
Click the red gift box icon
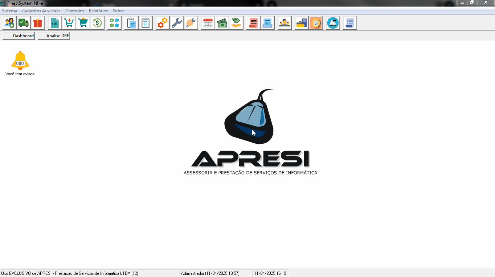pyautogui.click(x=38, y=23)
